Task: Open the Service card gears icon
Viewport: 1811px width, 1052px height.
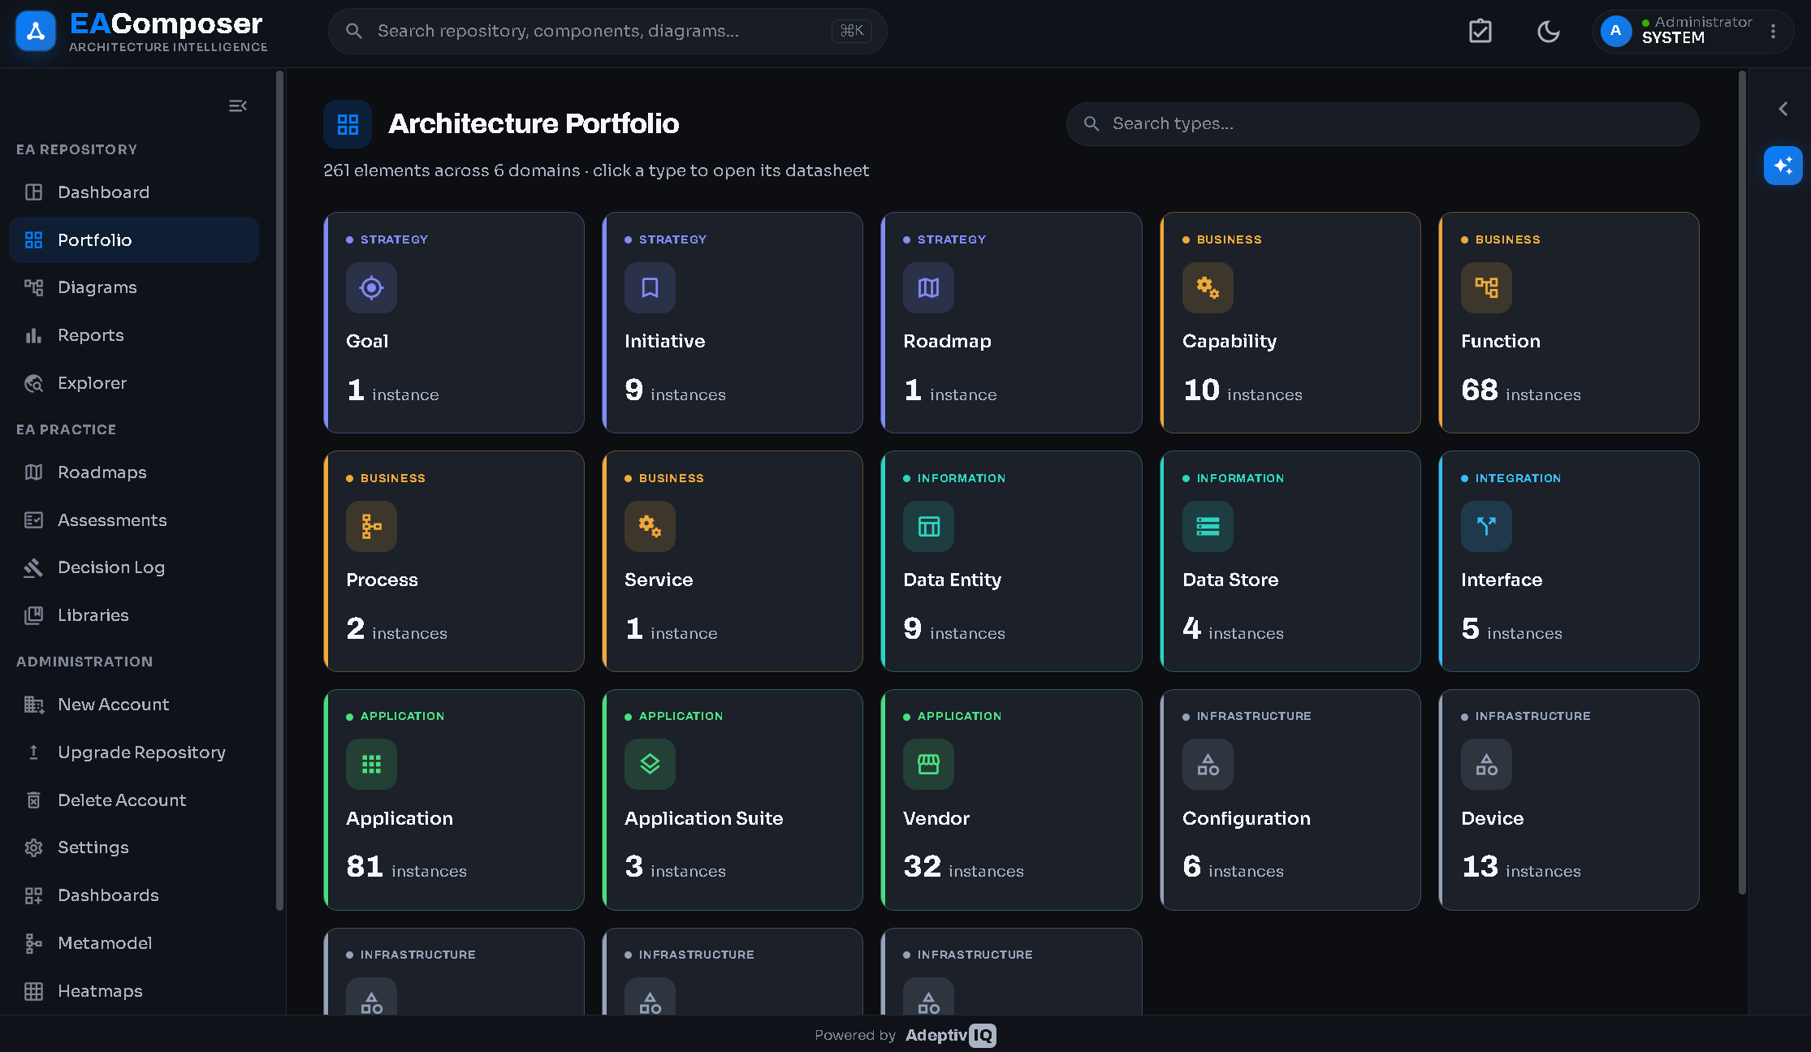Action: click(650, 526)
